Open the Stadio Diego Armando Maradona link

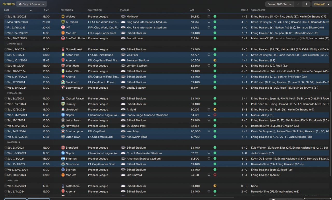(147, 115)
